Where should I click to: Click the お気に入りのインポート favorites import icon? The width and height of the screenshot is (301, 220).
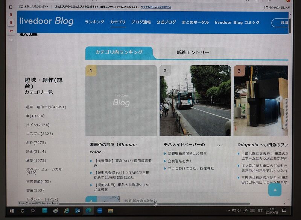pos(21,6)
